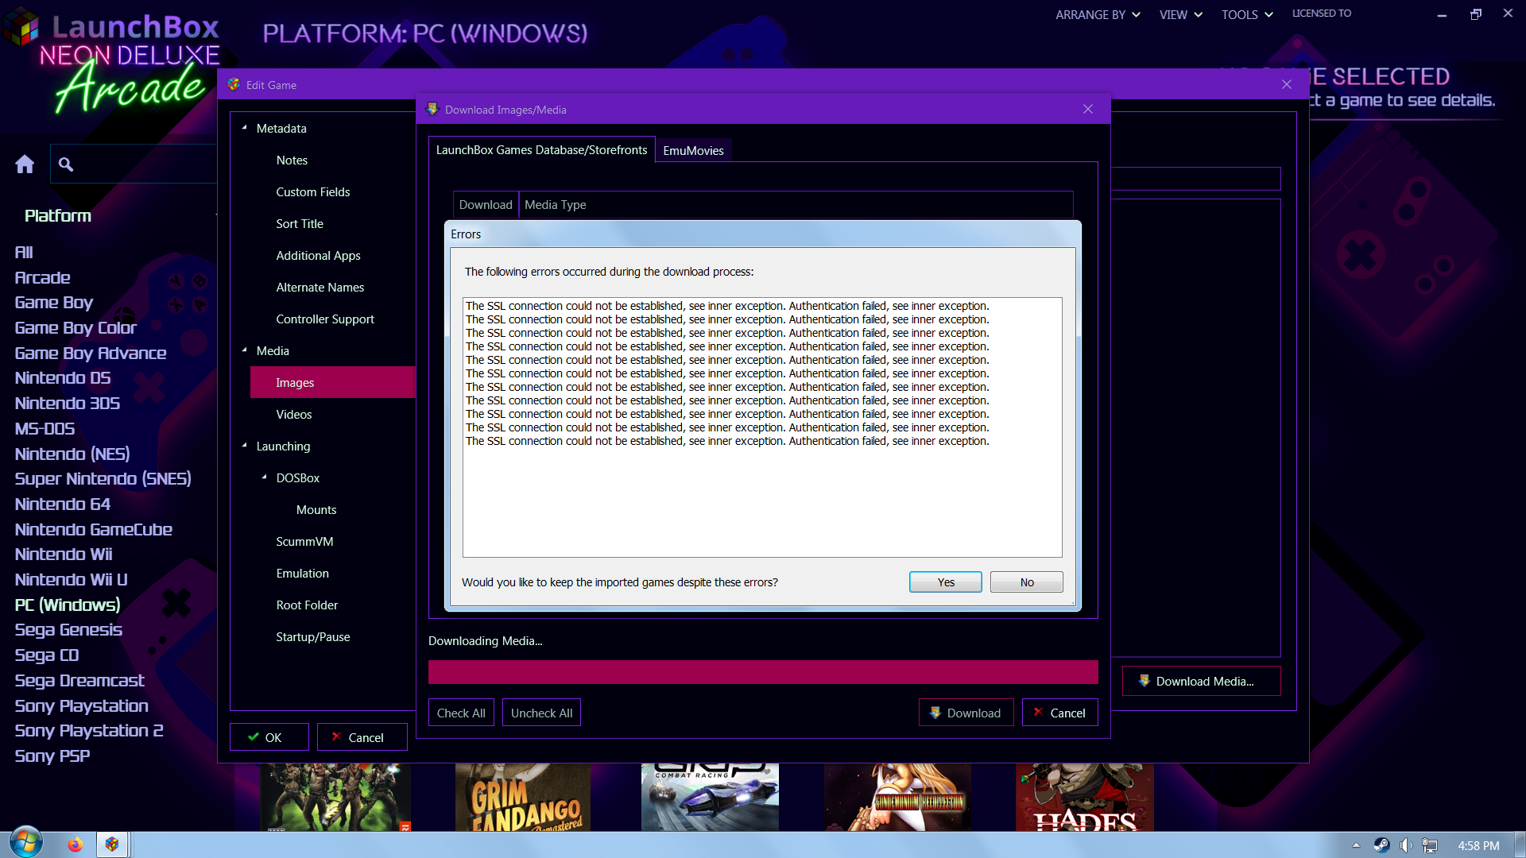
Task: Open Firefox from the taskbar
Action: (x=75, y=844)
